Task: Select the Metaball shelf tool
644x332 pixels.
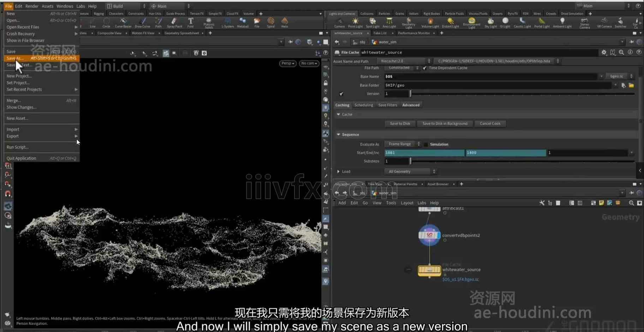Action: (243, 23)
